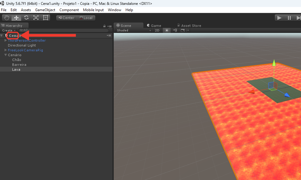Lock the Hierarchy panel
Screen dimensions: 301x180
[x=105, y=26]
